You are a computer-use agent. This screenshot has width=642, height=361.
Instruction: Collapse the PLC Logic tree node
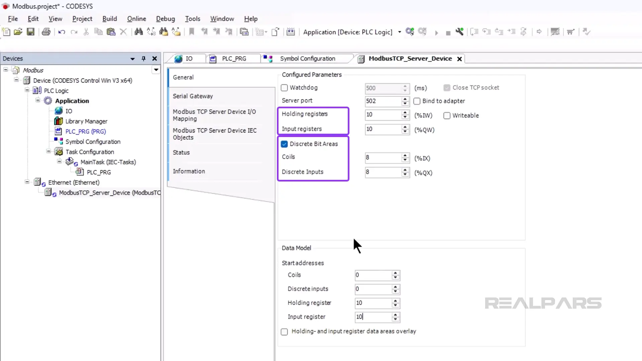[27, 90]
